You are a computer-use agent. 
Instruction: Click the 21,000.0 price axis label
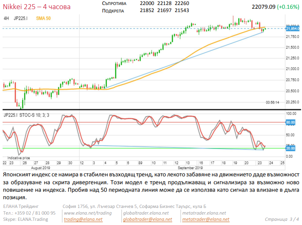coord(292,69)
